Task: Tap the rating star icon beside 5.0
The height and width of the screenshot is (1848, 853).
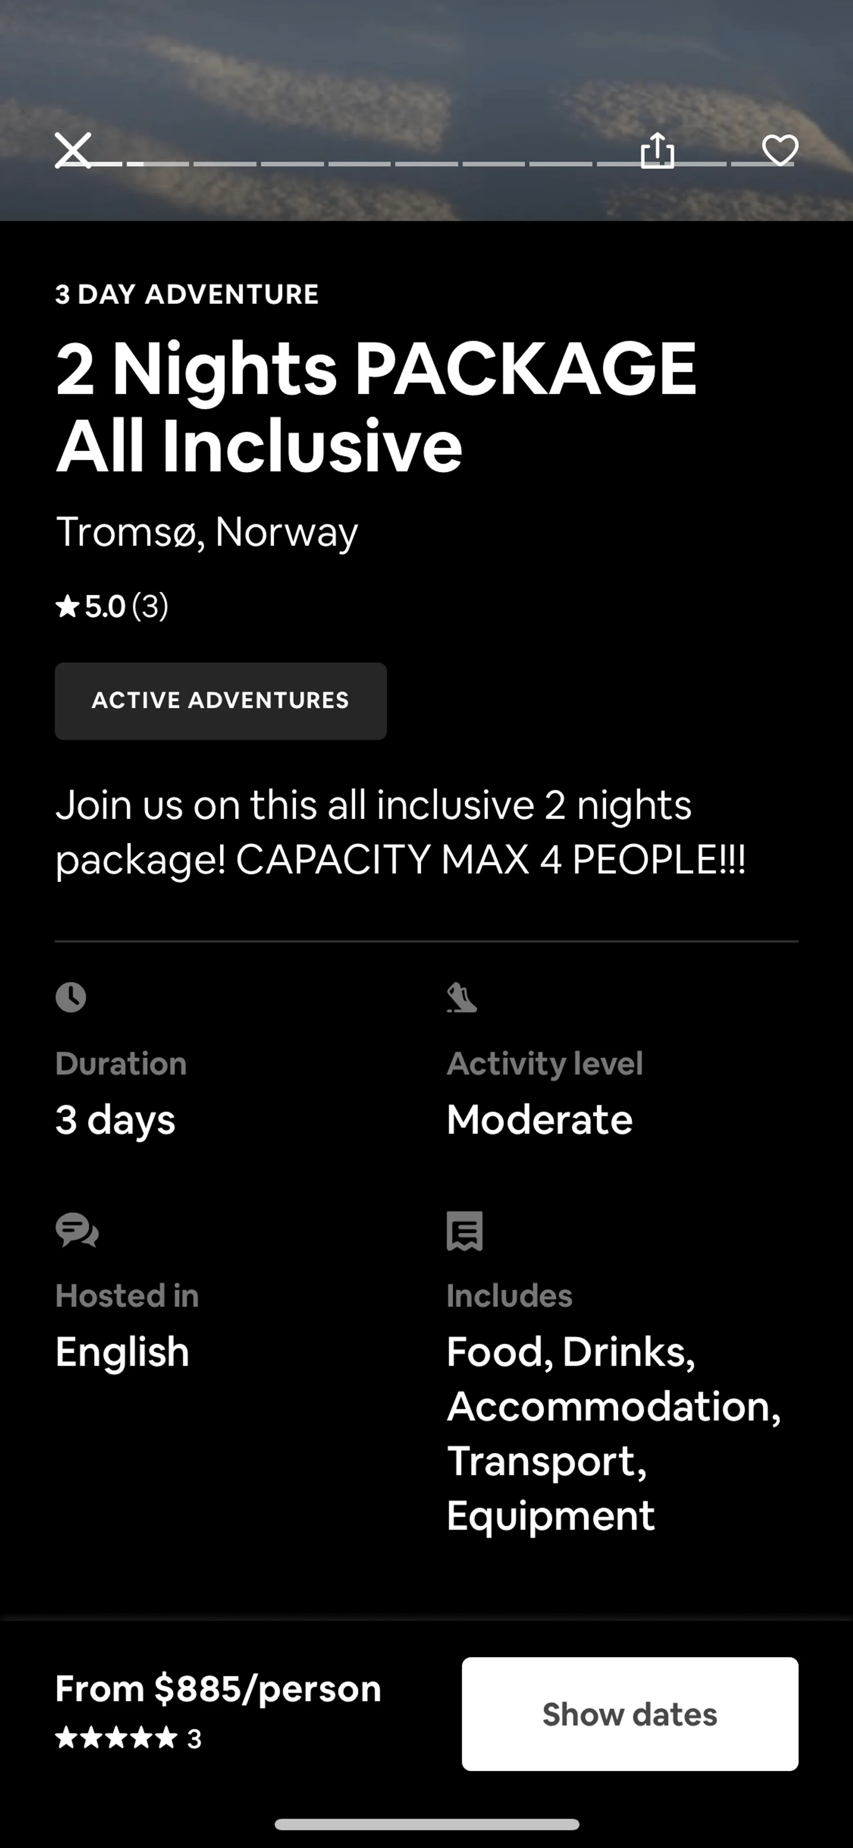Action: pos(68,607)
